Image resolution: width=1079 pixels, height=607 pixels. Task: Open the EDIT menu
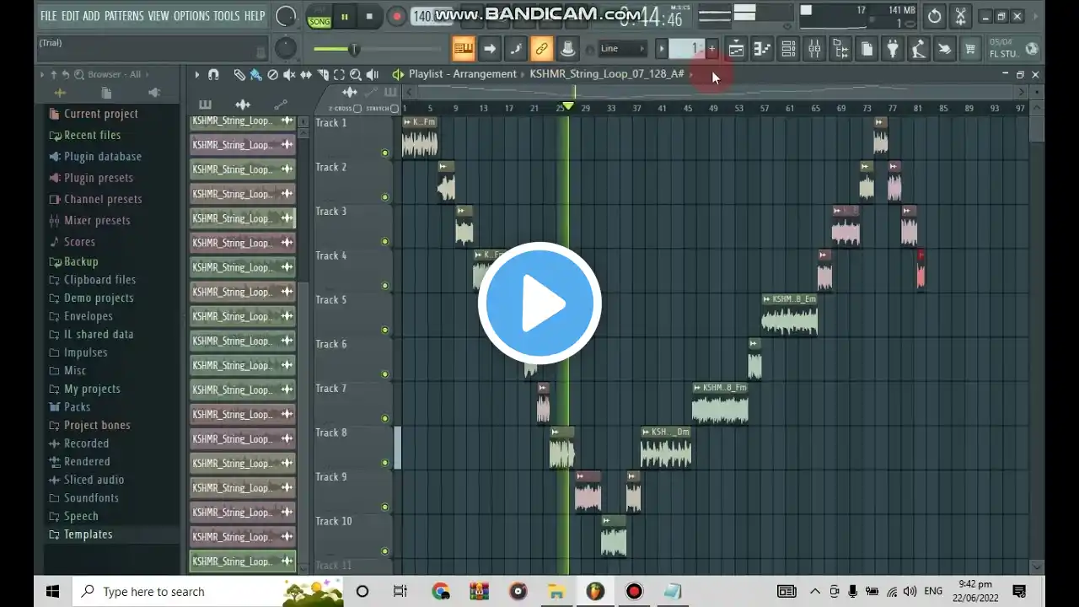point(70,16)
